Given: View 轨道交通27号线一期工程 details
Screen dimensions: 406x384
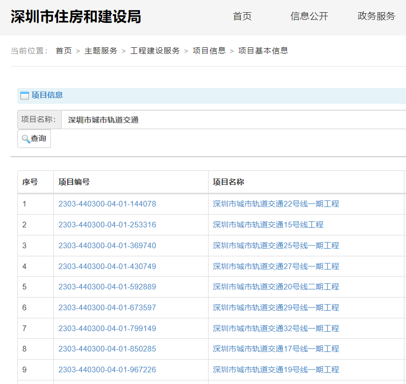Looking at the screenshot, I should 276,267.
